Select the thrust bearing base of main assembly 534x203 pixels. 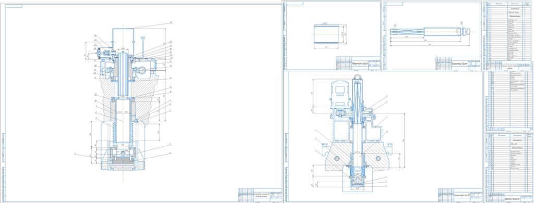click(123, 159)
